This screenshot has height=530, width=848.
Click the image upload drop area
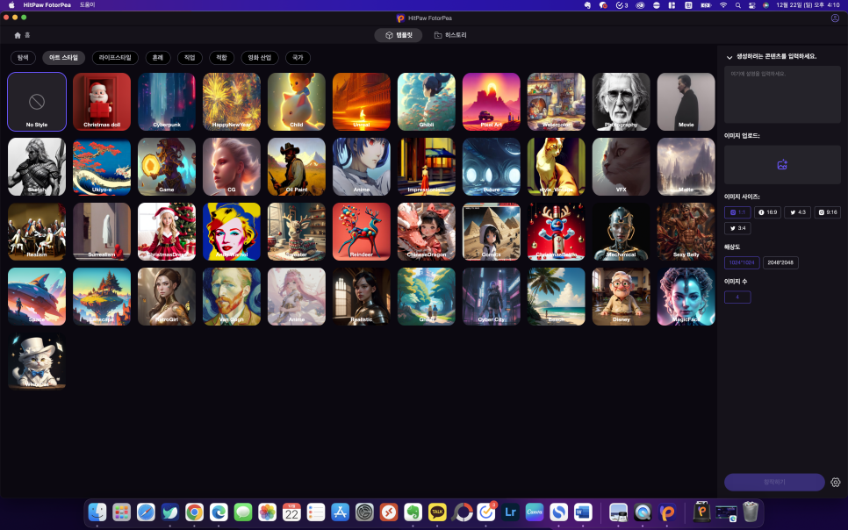782,165
